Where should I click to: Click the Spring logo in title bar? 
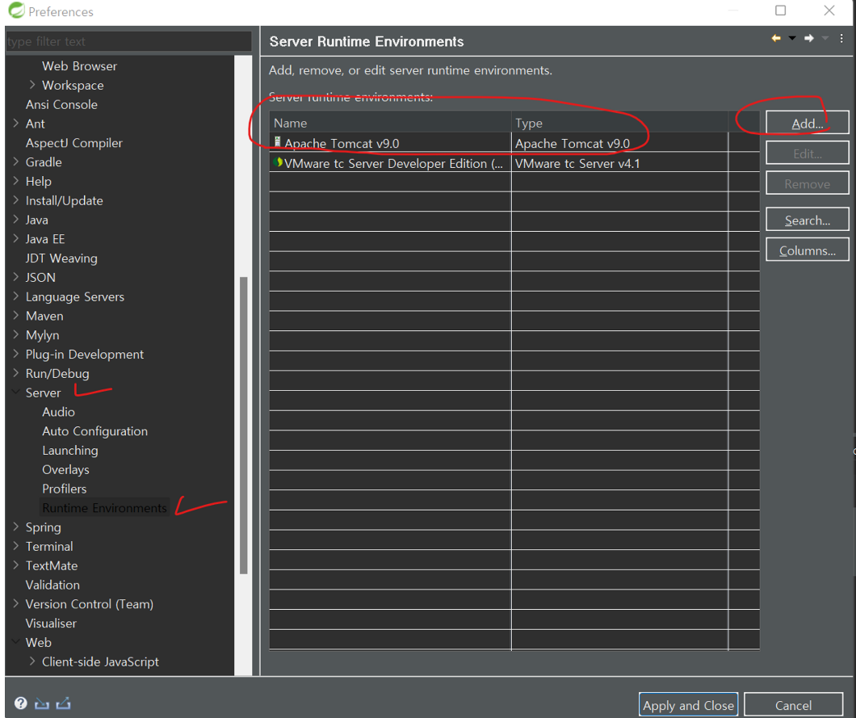tap(16, 10)
